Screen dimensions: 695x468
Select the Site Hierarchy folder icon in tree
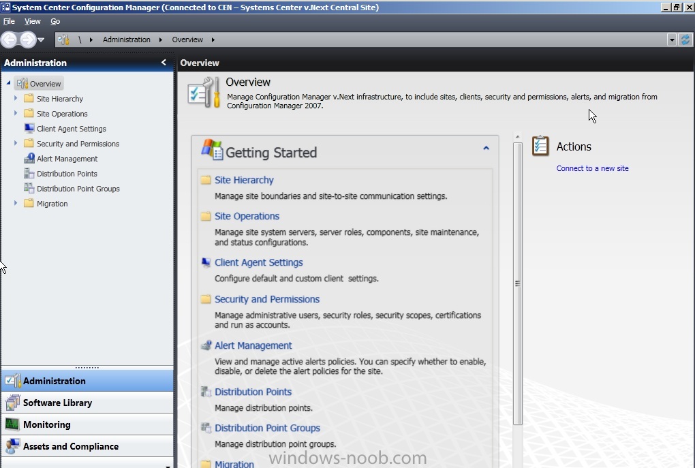click(x=29, y=98)
